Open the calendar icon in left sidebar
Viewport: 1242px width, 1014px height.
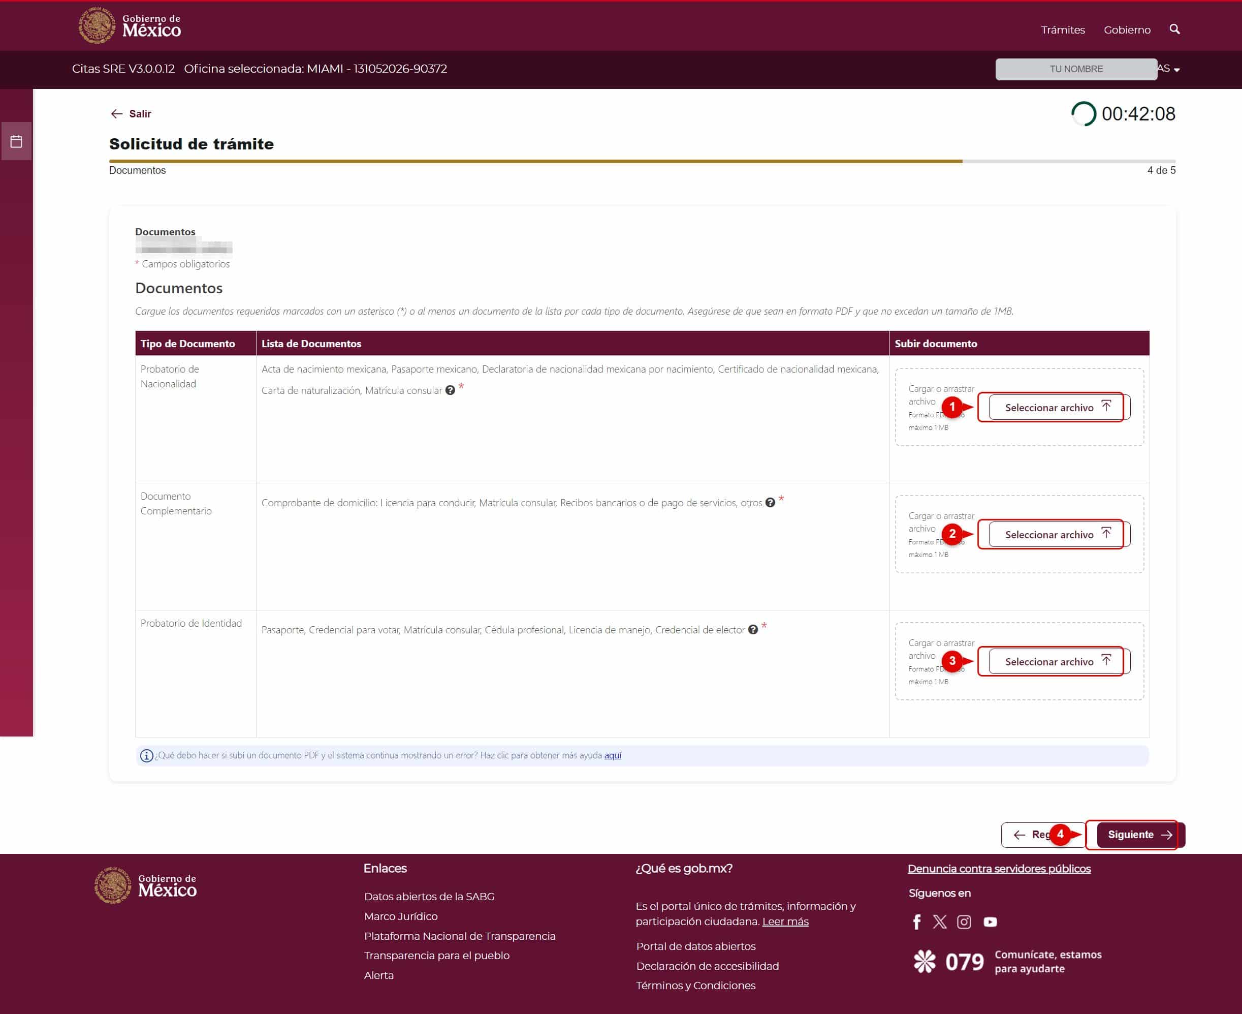[x=16, y=141]
